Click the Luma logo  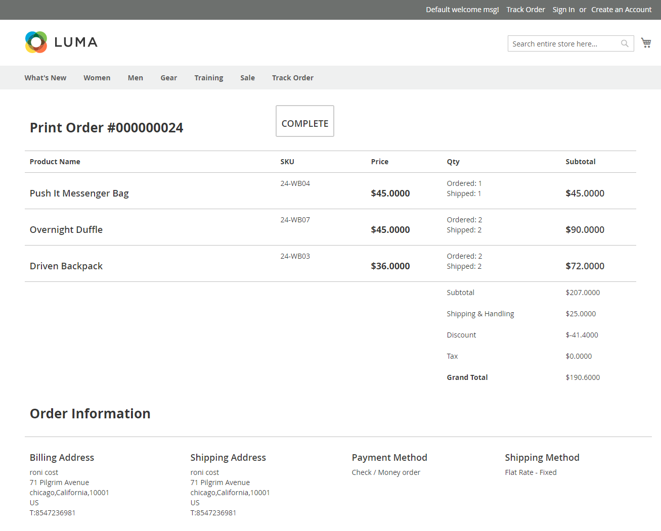pos(61,42)
